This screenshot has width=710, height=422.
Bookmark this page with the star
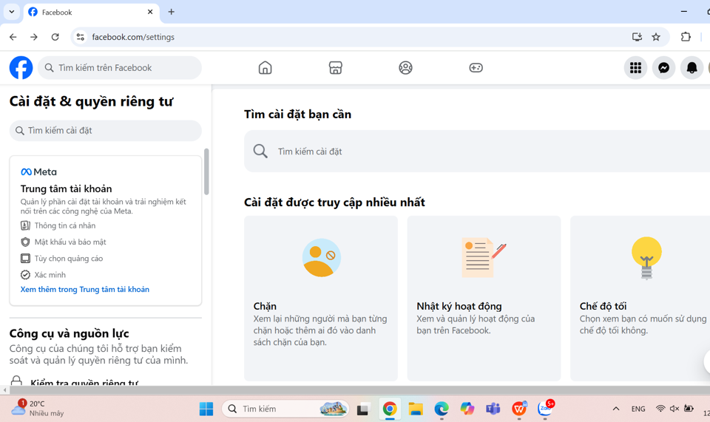[656, 37]
